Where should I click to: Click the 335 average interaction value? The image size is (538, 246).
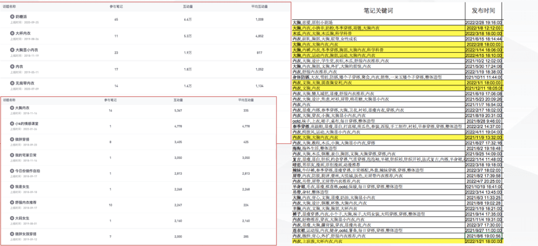(x=246, y=111)
